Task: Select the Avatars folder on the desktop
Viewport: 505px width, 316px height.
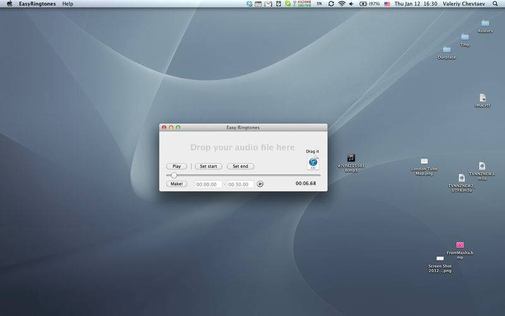Action: [485, 23]
